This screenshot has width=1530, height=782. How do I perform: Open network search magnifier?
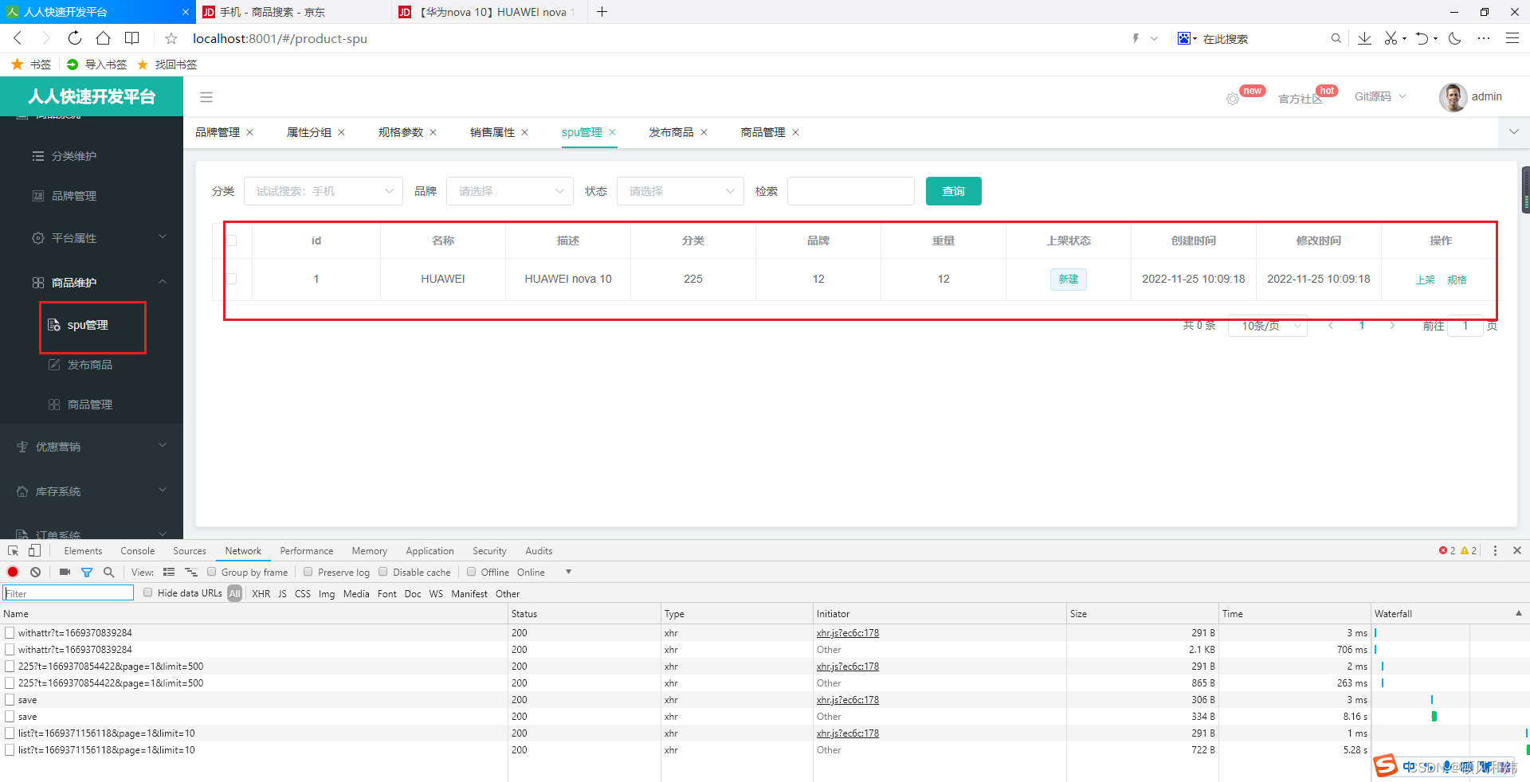click(108, 572)
